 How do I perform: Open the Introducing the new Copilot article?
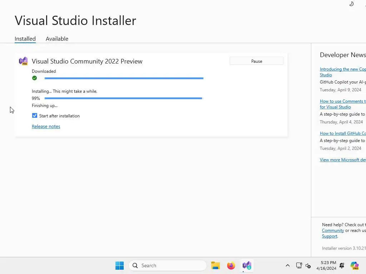click(x=343, y=72)
